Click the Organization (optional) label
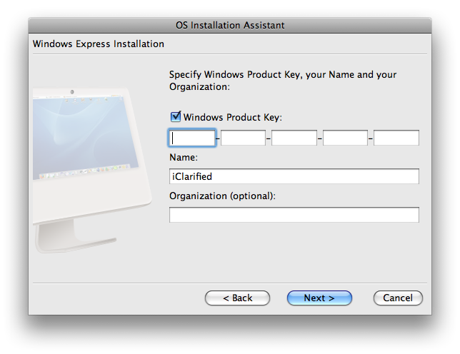460x354 pixels. click(x=222, y=196)
